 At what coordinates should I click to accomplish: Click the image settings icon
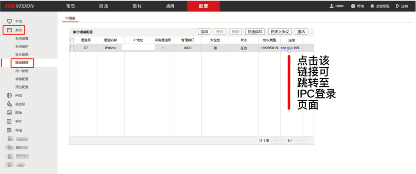pos(10,113)
